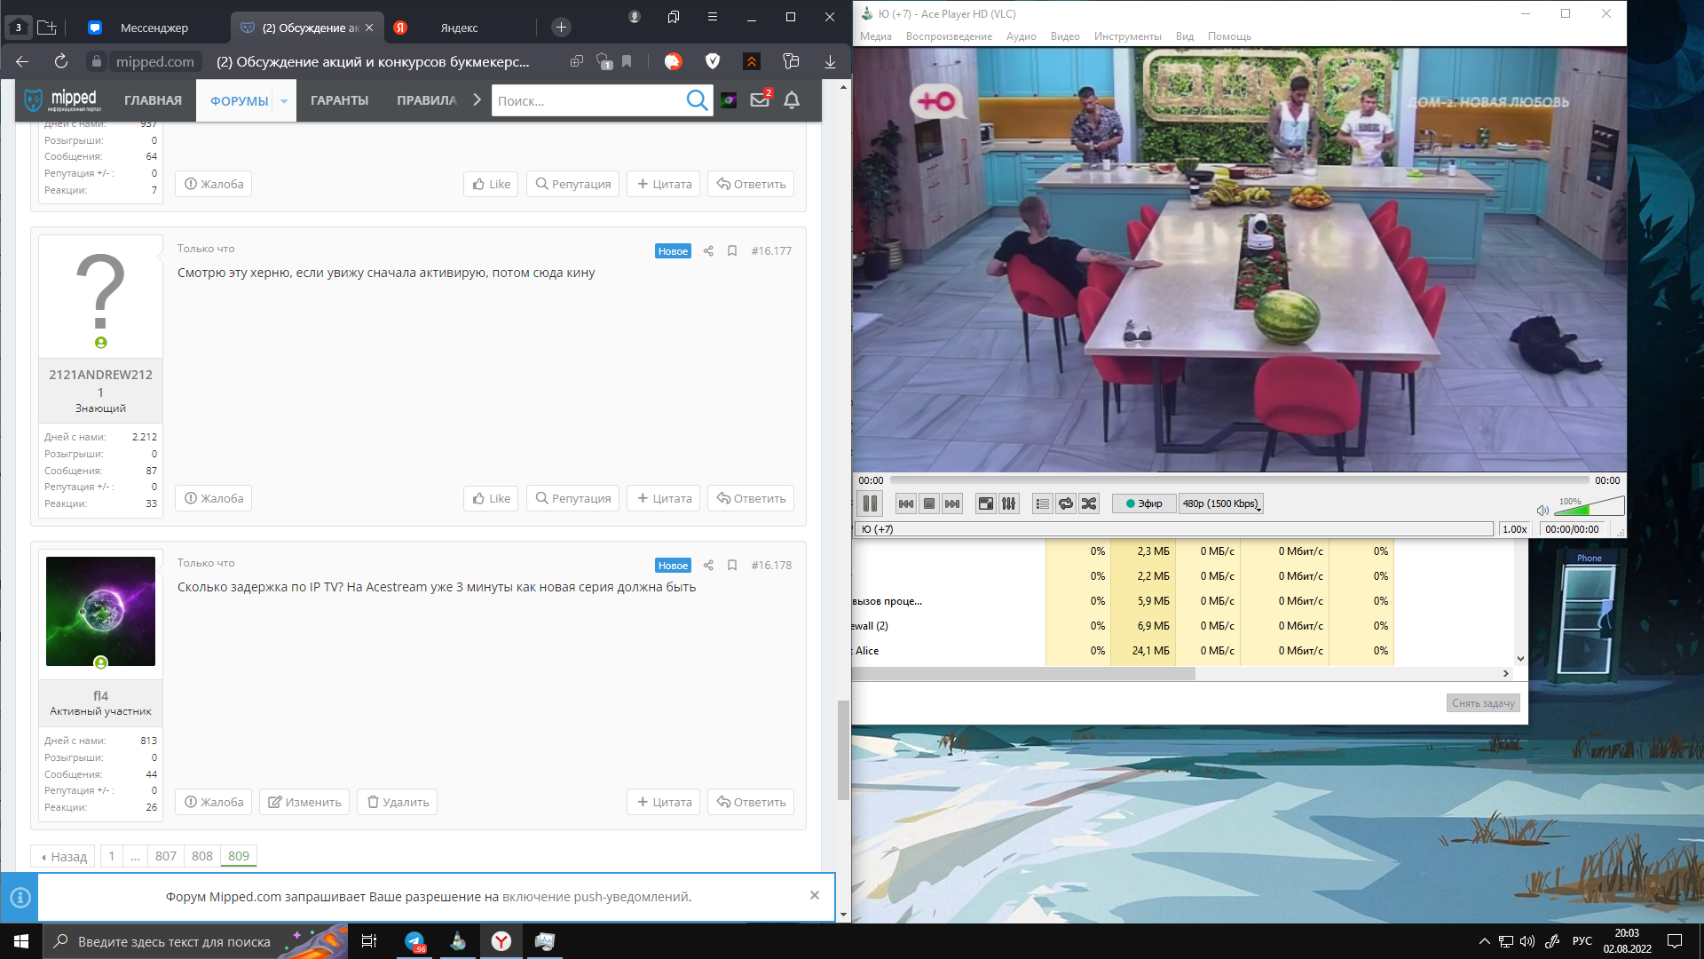Toggle shuffle playback in Ace Player
This screenshot has height=959, width=1704.
click(x=1089, y=503)
